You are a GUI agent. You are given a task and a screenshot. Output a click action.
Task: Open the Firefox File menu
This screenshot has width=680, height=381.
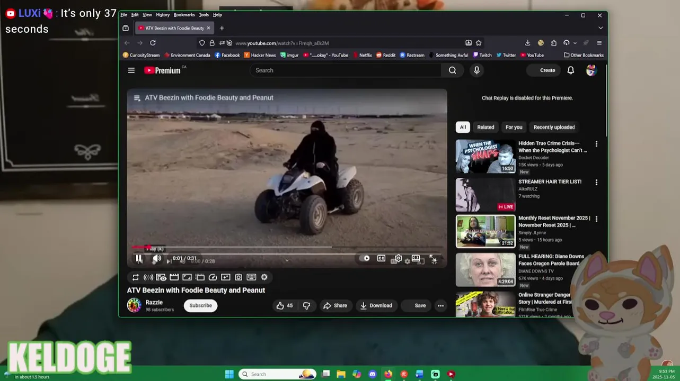123,15
